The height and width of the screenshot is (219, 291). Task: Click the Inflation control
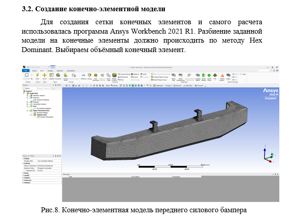(x=135, y=74)
